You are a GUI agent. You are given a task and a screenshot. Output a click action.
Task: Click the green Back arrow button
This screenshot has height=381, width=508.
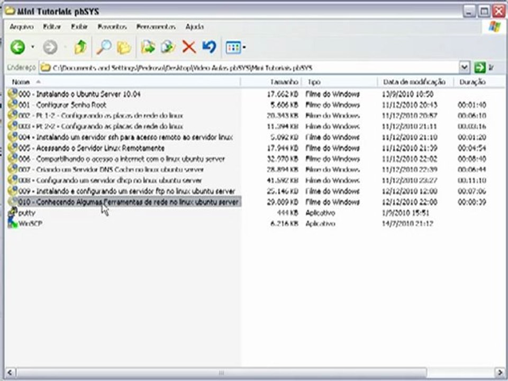17,47
